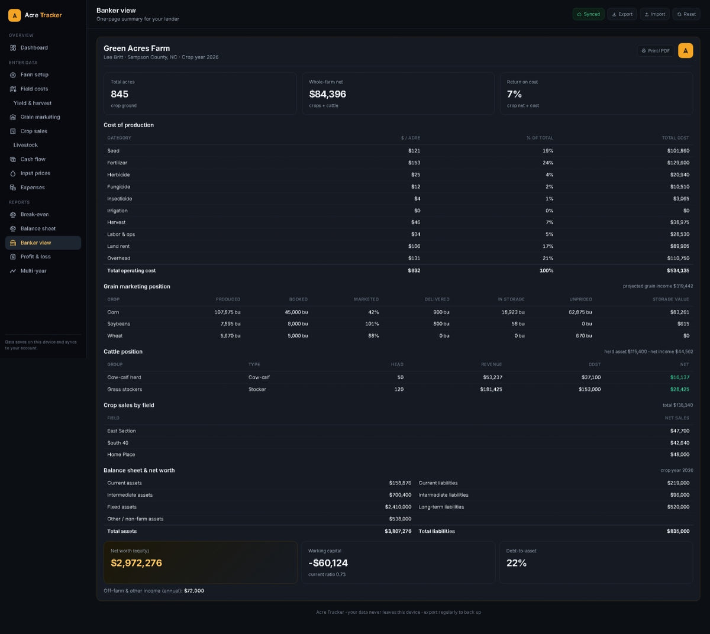Click Fixed assets value $2,410,000
This screenshot has height=634, width=710.
(398, 507)
